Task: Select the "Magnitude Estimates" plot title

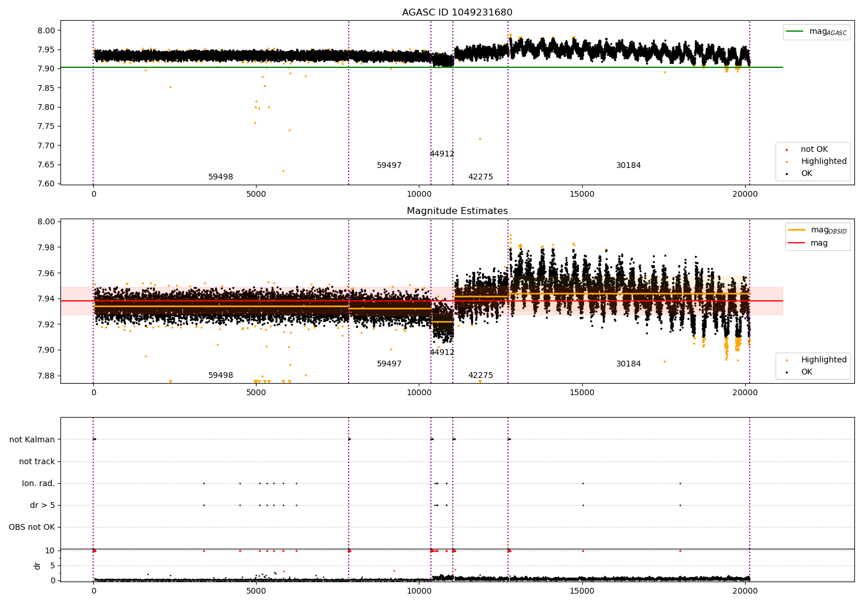Action: click(x=457, y=211)
